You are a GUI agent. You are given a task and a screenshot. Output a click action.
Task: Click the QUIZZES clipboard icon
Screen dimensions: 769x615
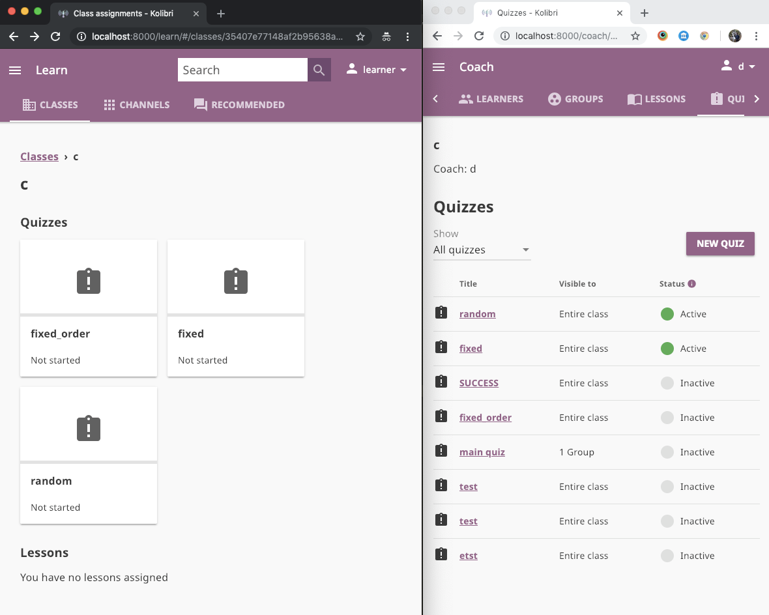[x=716, y=99]
